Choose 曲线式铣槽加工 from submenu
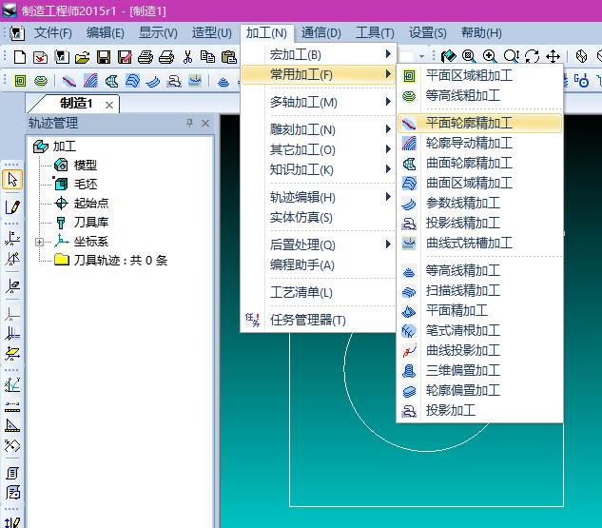The image size is (602, 528). (480, 243)
